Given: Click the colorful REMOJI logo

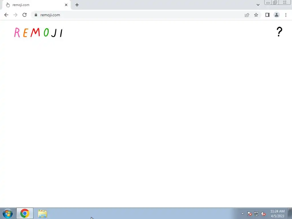Looking at the screenshot, I should [38, 33].
